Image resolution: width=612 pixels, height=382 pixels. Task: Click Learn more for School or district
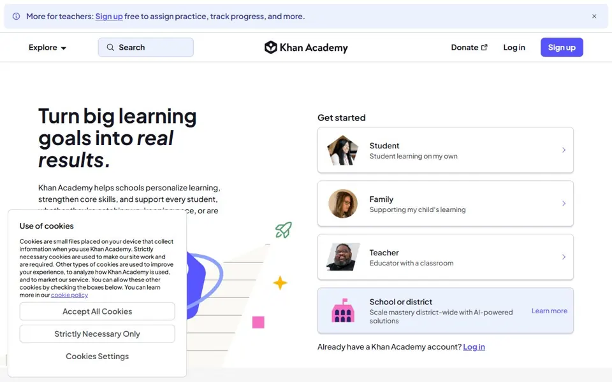549,311
